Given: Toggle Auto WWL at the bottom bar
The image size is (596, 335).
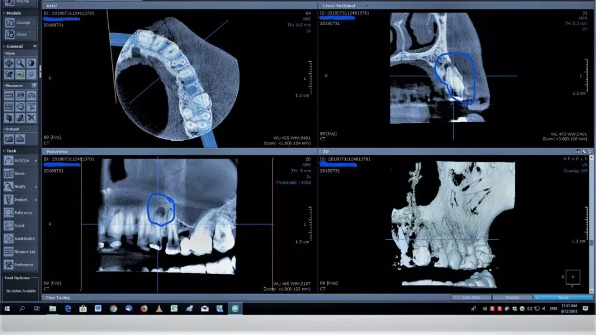Looking at the screenshot, I should 471,297.
